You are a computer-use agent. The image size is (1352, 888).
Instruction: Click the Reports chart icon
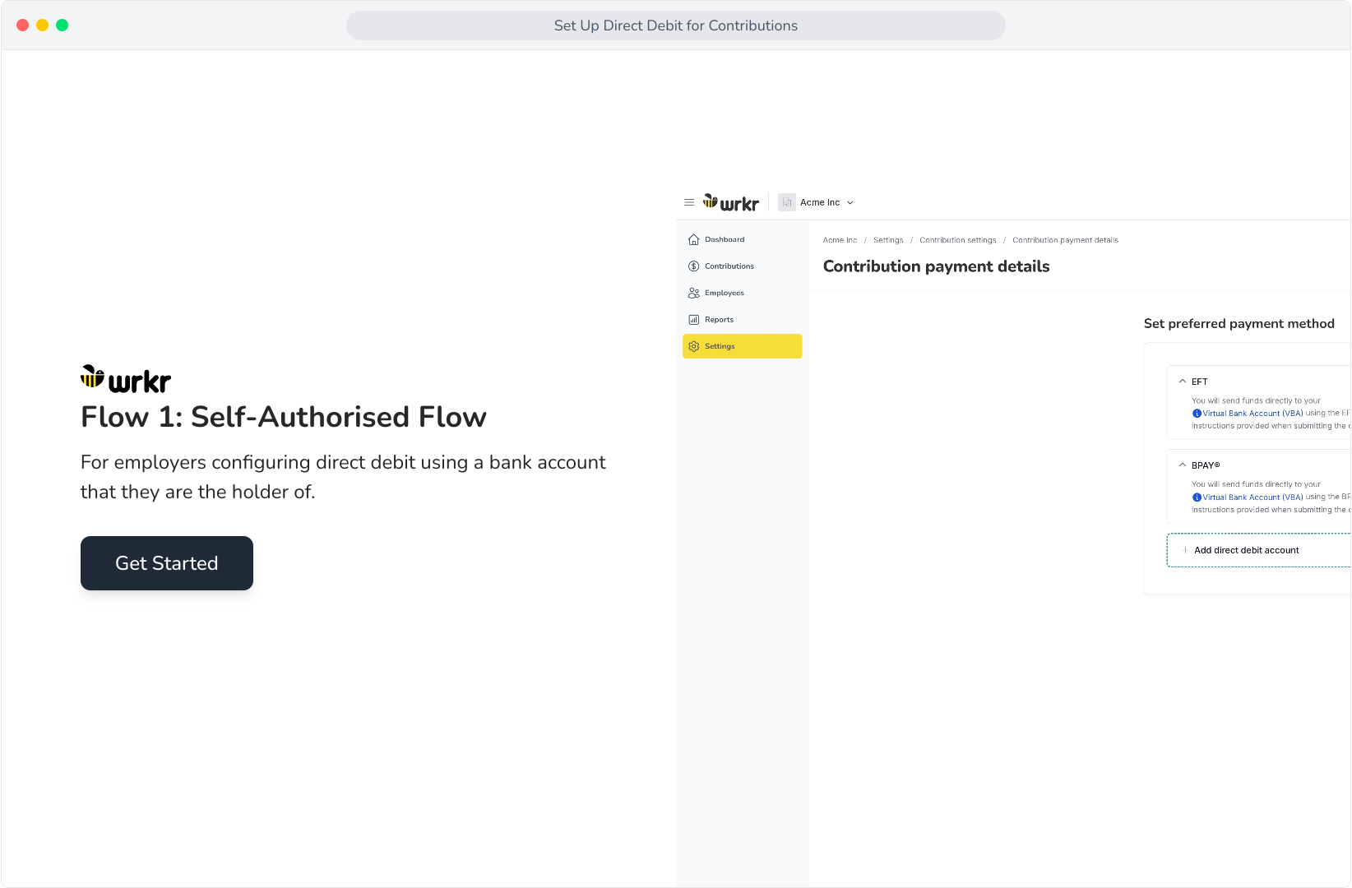(693, 320)
